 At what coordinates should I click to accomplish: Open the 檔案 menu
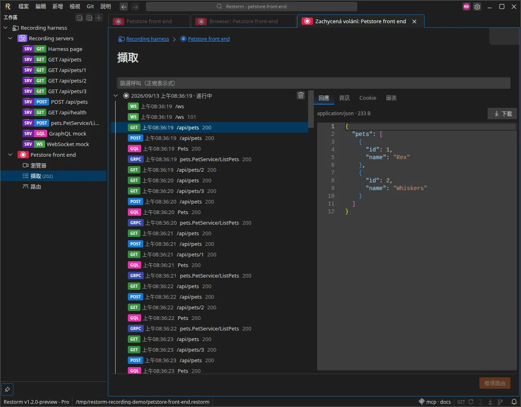[24, 7]
